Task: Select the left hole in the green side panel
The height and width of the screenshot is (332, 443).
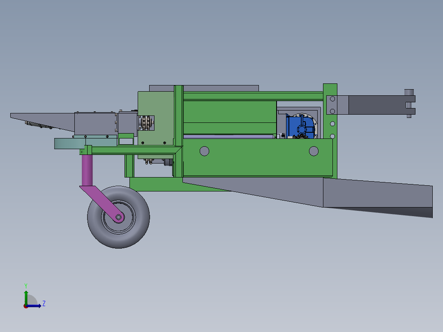Action: [204, 151]
